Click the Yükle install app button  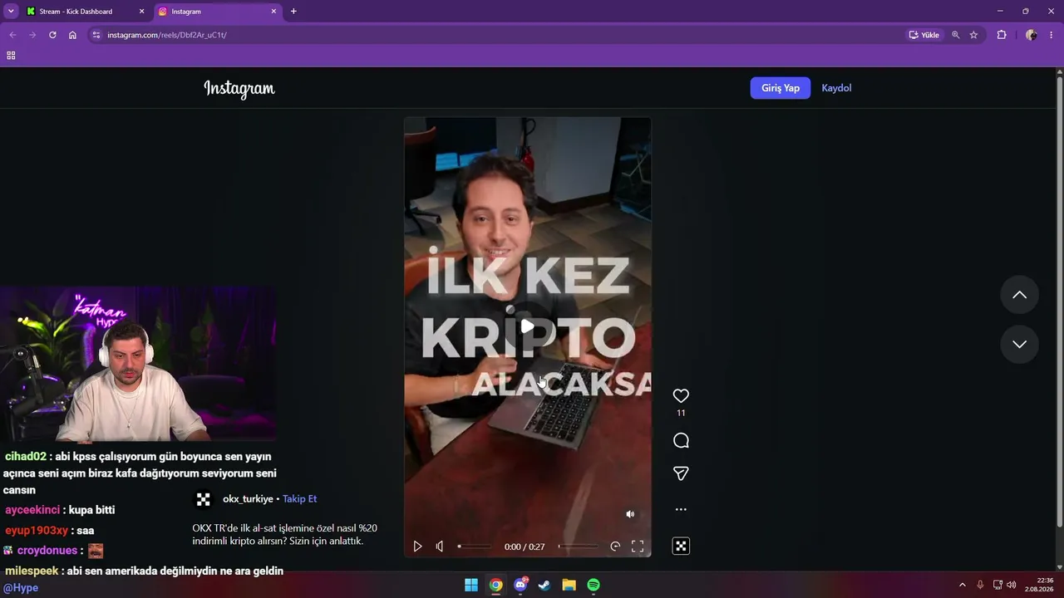pyautogui.click(x=924, y=35)
